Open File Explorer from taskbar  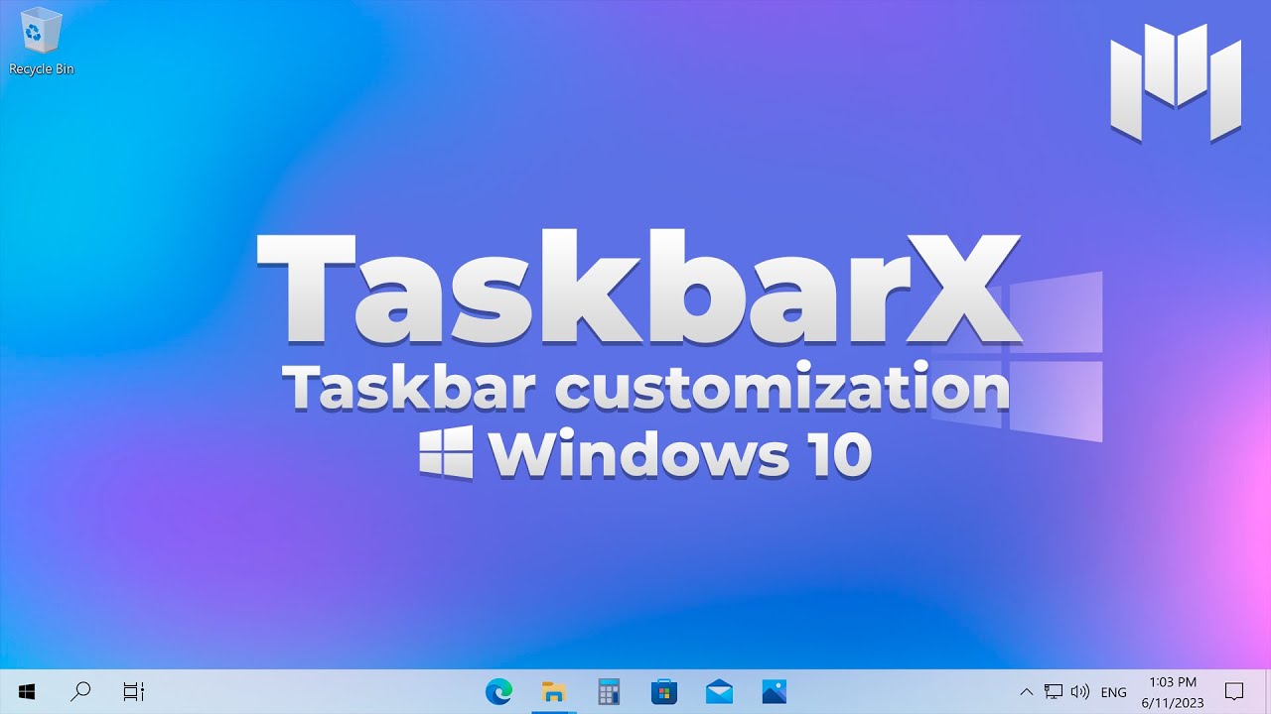point(554,691)
